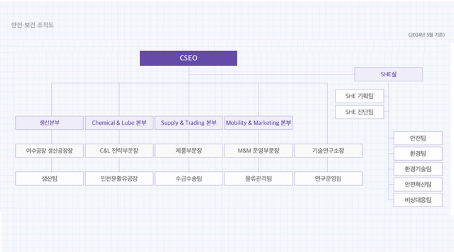The image size is (454, 252).
Task: Select the 여수공장 생산공장장 box
Action: coord(50,151)
